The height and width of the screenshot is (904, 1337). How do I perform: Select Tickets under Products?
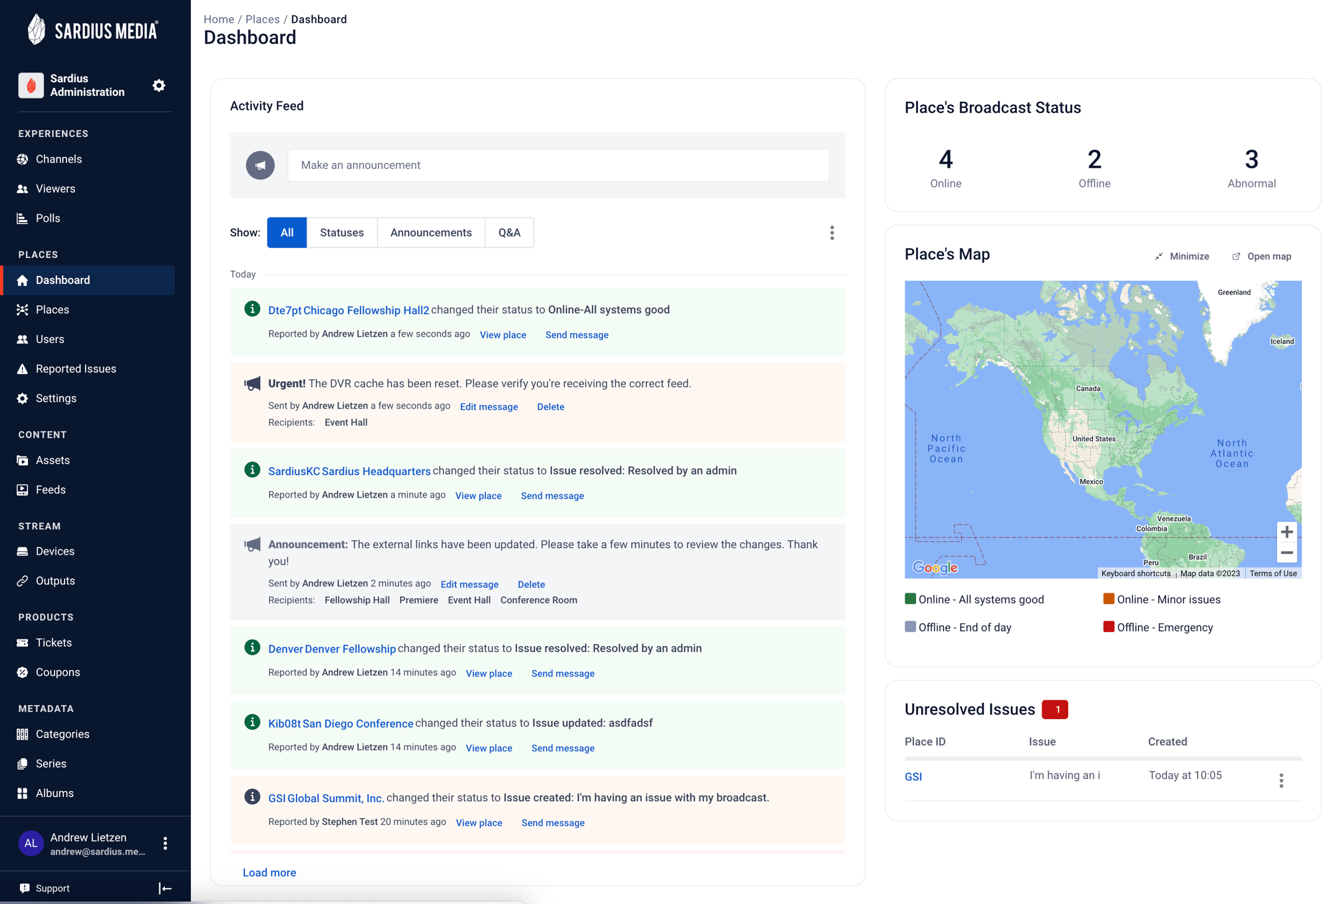click(x=53, y=643)
